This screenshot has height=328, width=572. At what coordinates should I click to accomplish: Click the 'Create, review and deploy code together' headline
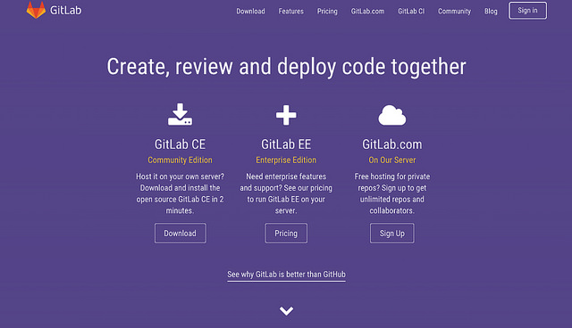point(286,67)
